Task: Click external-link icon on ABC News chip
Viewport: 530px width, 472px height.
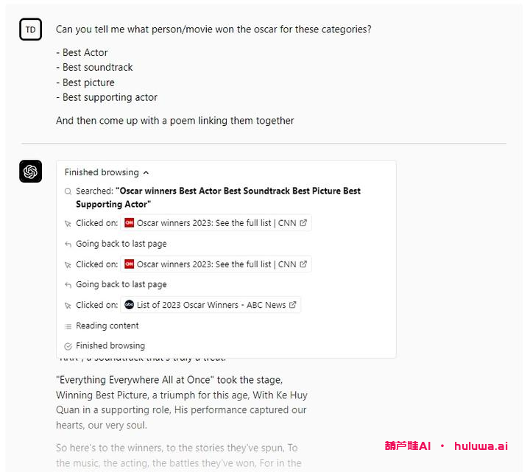Action: pos(292,305)
